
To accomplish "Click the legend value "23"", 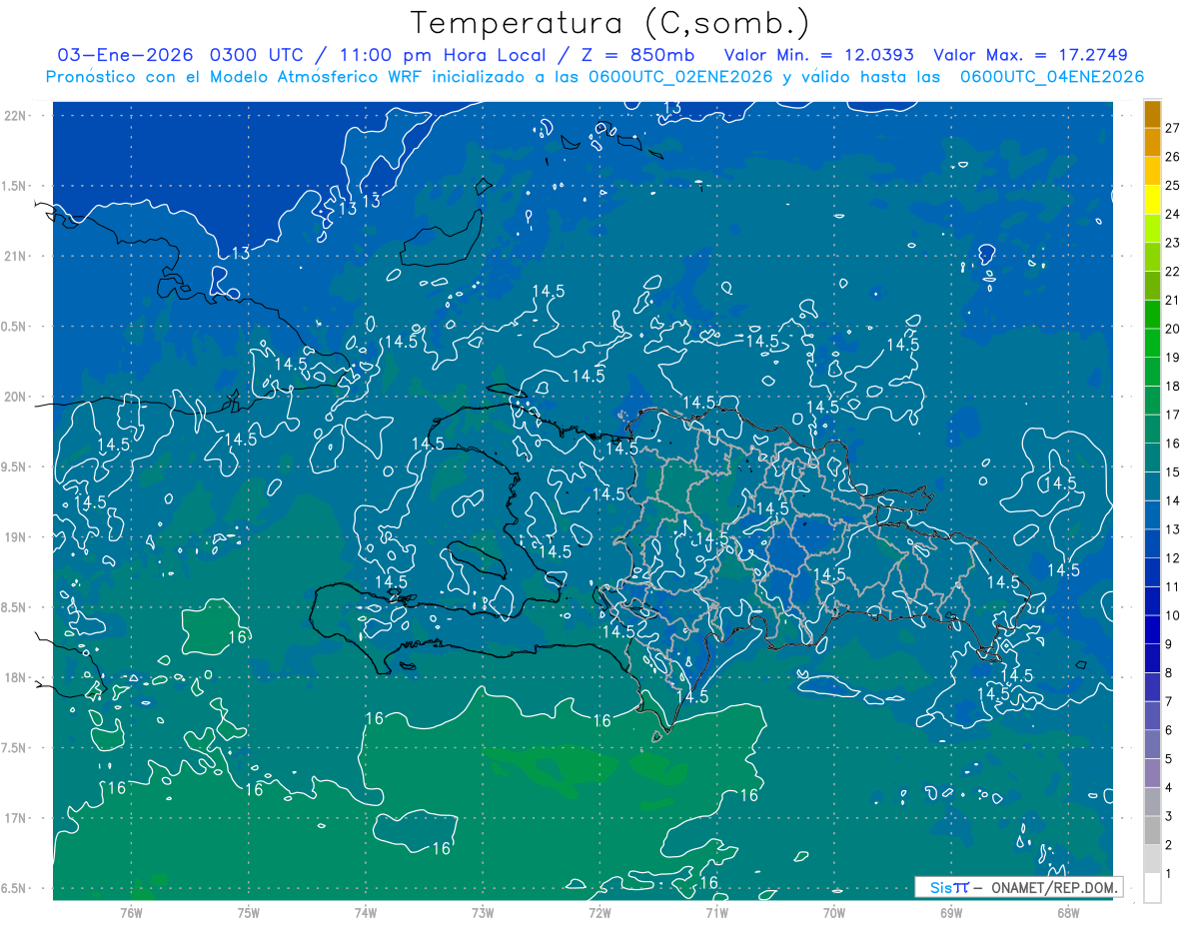I will [x=1173, y=243].
